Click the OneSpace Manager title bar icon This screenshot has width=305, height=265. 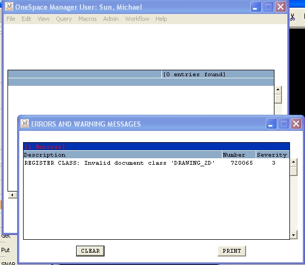coord(9,6)
